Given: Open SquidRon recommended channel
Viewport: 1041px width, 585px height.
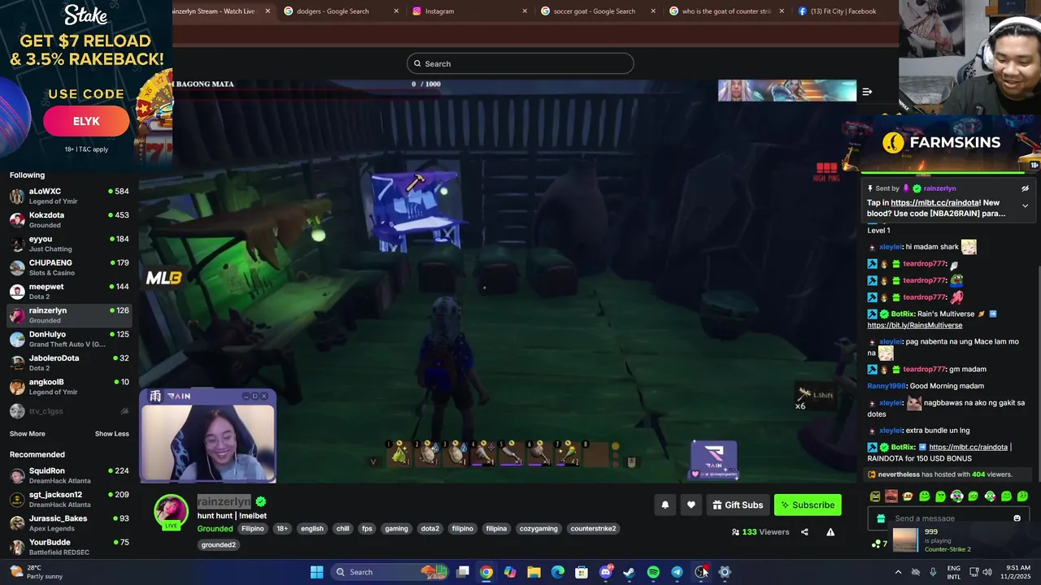Looking at the screenshot, I should pyautogui.click(x=69, y=475).
